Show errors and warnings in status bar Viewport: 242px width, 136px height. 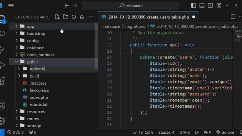tap(16, 132)
